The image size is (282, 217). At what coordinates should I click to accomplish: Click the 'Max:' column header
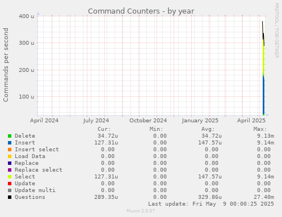click(260, 129)
